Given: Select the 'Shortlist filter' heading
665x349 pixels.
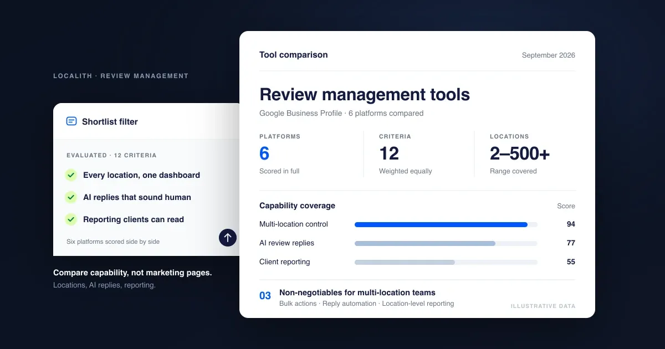Looking at the screenshot, I should (110, 121).
